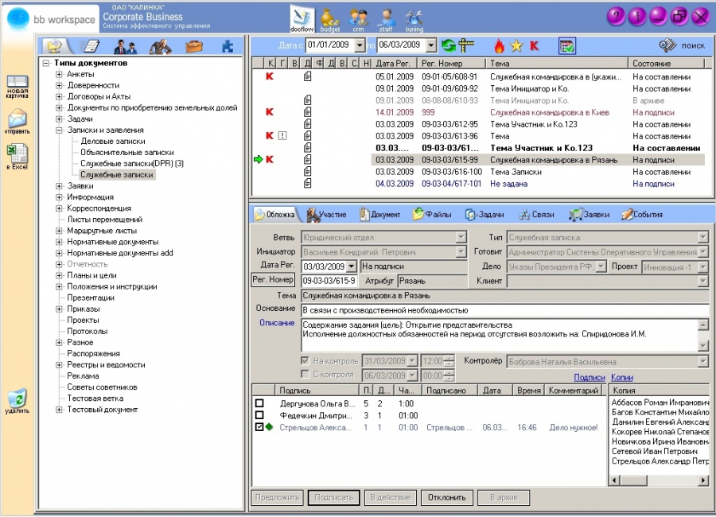Check signature box for Федечкин Дмитрий
The height and width of the screenshot is (517, 716).
tap(259, 415)
